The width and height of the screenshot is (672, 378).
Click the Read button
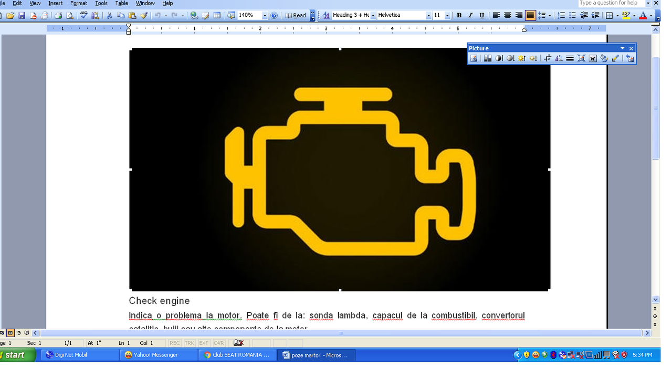point(295,15)
